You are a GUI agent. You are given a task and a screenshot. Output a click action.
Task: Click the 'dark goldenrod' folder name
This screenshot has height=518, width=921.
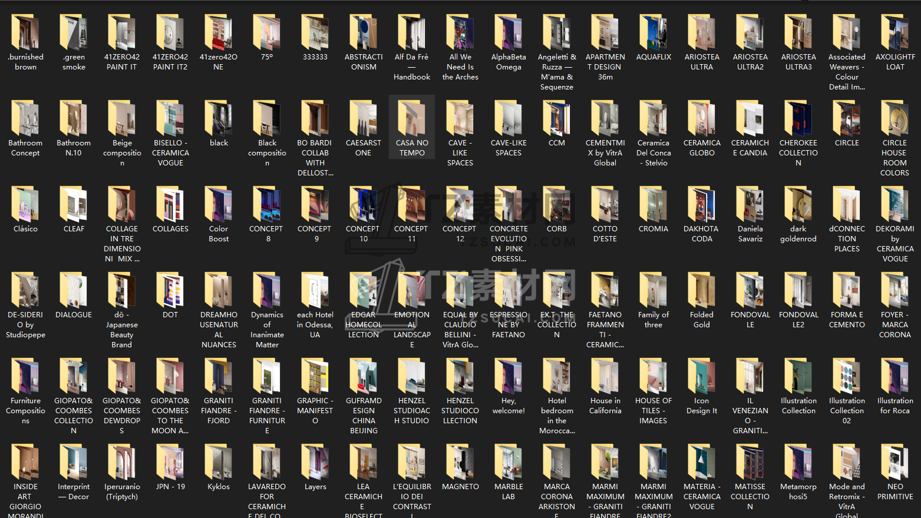(x=798, y=234)
